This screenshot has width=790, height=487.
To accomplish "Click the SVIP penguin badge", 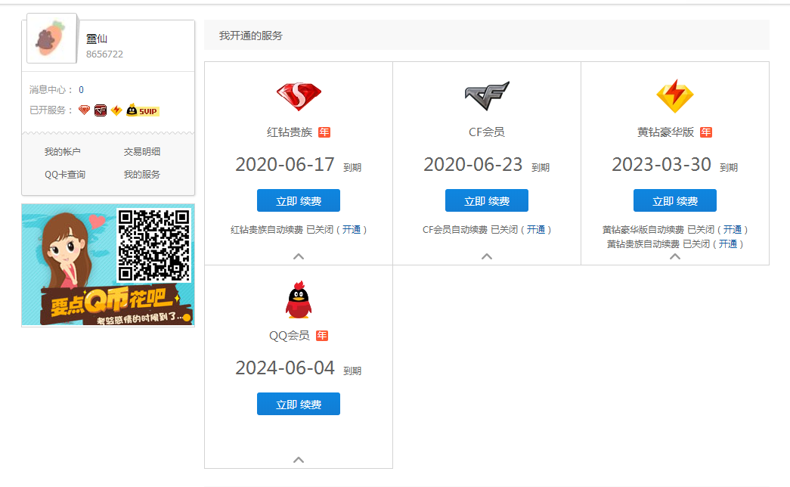I will point(143,110).
